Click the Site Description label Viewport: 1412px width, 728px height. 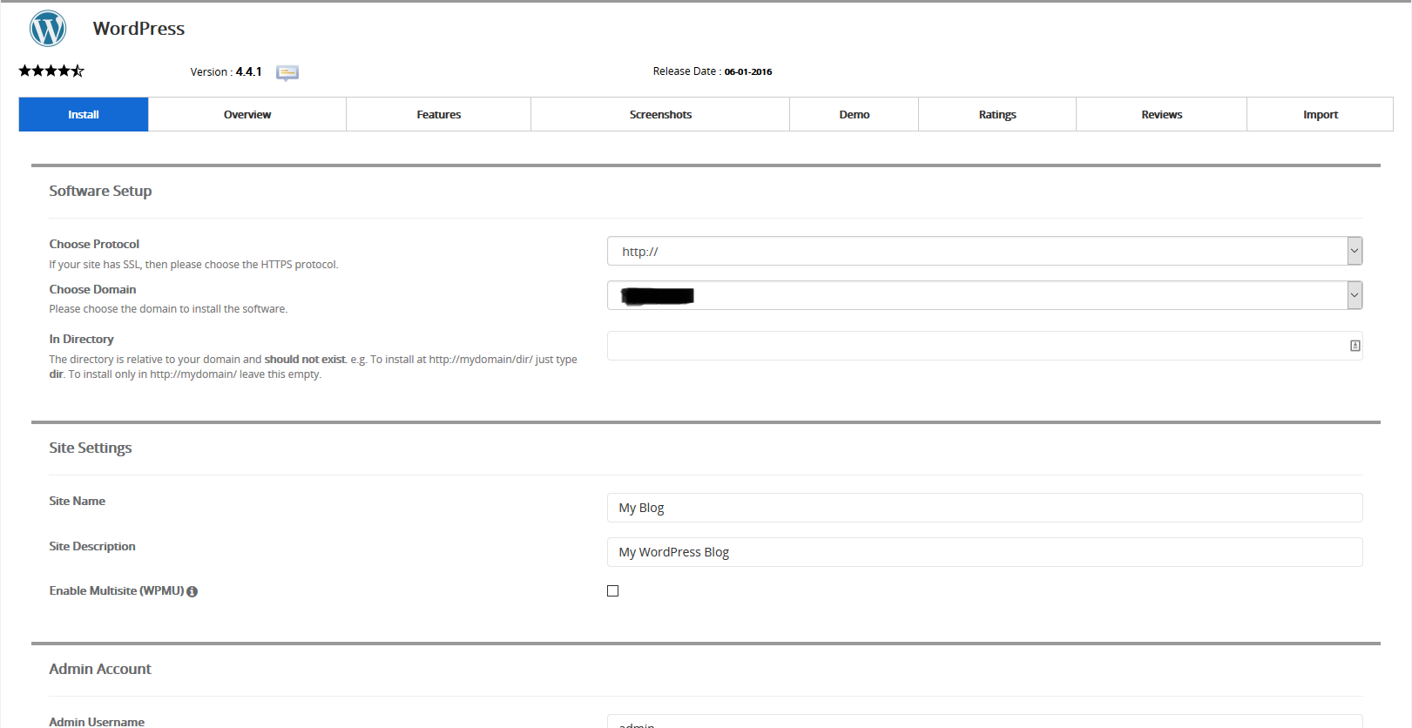(x=92, y=546)
